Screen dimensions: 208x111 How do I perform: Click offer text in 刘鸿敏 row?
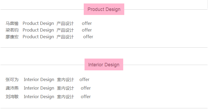point(86,97)
